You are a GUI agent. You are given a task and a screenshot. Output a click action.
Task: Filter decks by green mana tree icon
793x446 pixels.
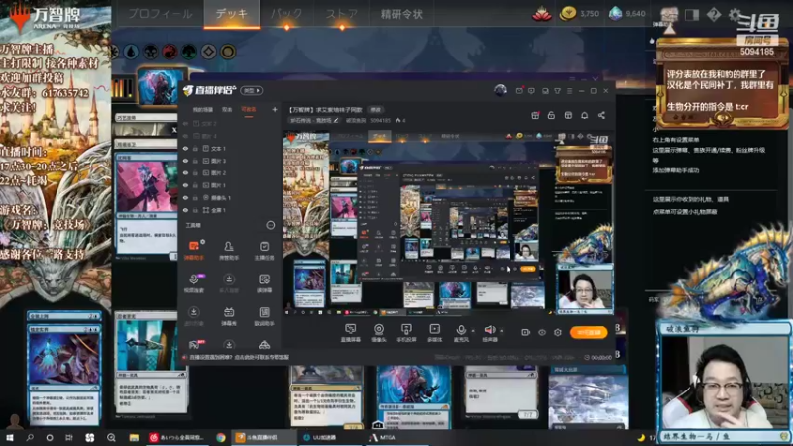pos(189,52)
